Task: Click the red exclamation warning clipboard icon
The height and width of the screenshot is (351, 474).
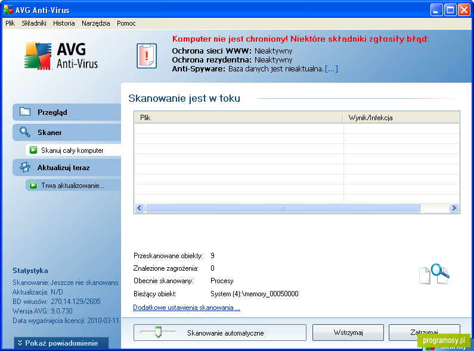Action: [x=147, y=56]
